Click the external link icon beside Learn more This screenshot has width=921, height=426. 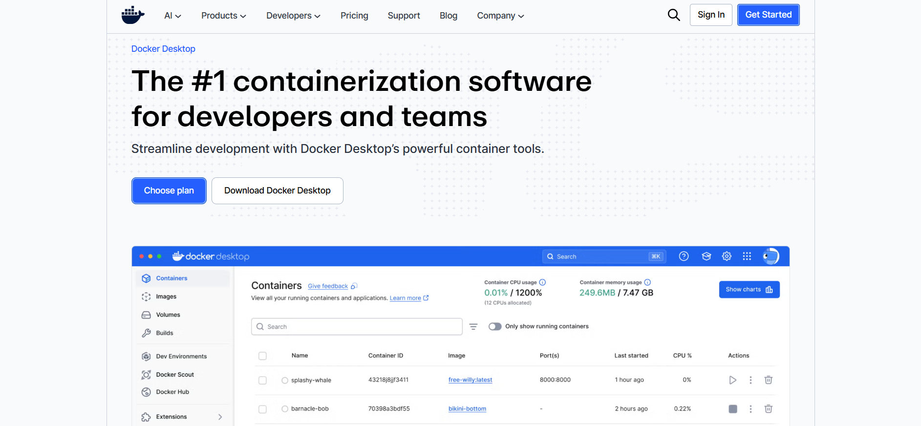(x=426, y=298)
